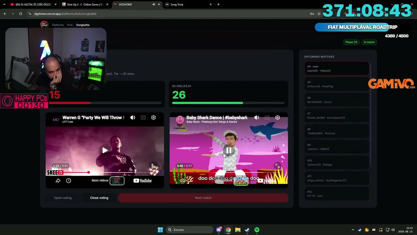Mute the Warren G video player

[133, 117]
